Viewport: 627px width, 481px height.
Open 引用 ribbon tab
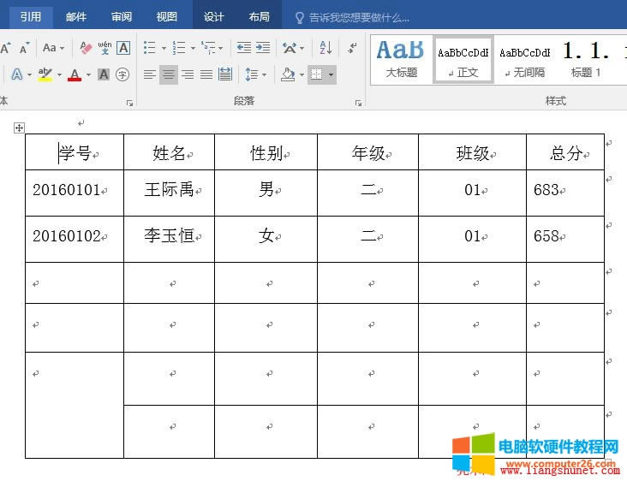(x=30, y=16)
